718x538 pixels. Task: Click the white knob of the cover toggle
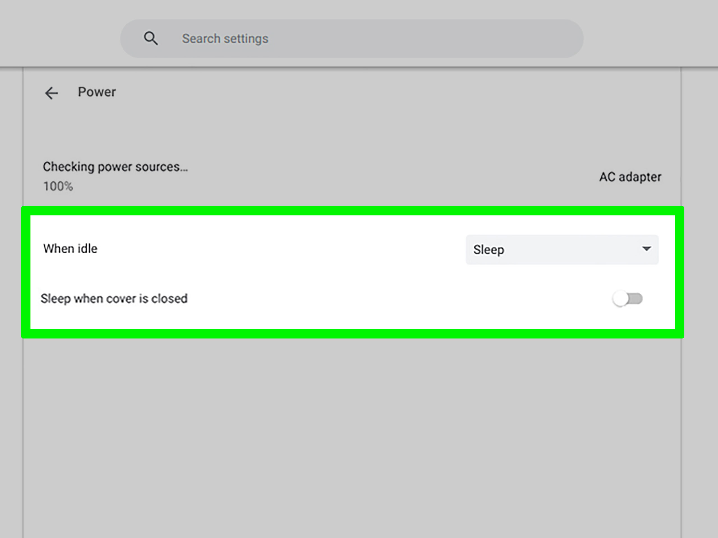point(620,299)
